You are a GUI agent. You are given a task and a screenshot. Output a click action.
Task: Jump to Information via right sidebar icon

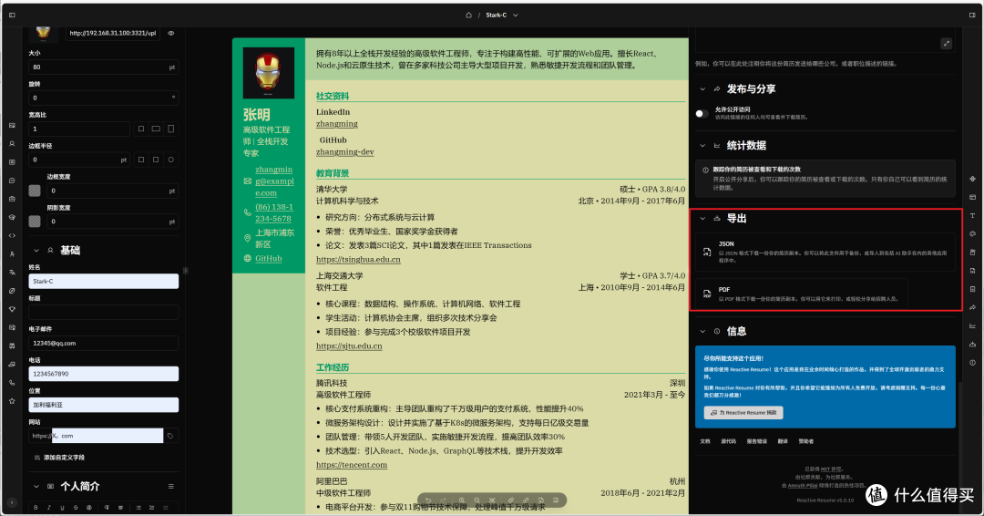tap(972, 363)
